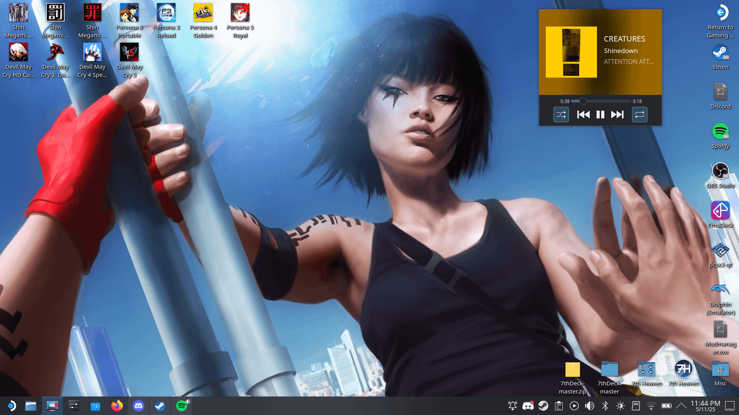Select Shin Megami icon with black kanji on white
Screen dimensions: 739x415
(55, 21)
